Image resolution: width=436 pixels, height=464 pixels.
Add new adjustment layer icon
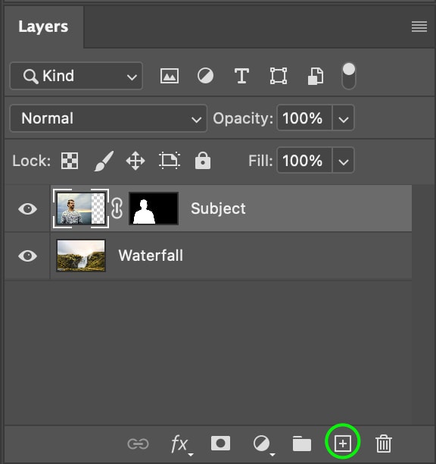coord(263,445)
